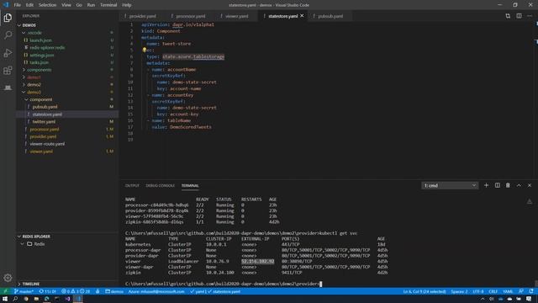Viewport: 538px width, 303px height.
Task: Switch to the viewer.yaml editor tab
Action: click(237, 16)
